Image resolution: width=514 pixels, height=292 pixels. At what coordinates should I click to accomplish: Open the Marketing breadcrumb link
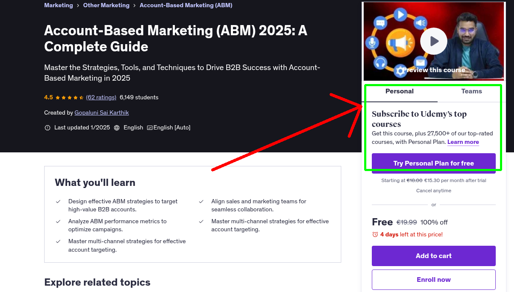pyautogui.click(x=59, y=6)
